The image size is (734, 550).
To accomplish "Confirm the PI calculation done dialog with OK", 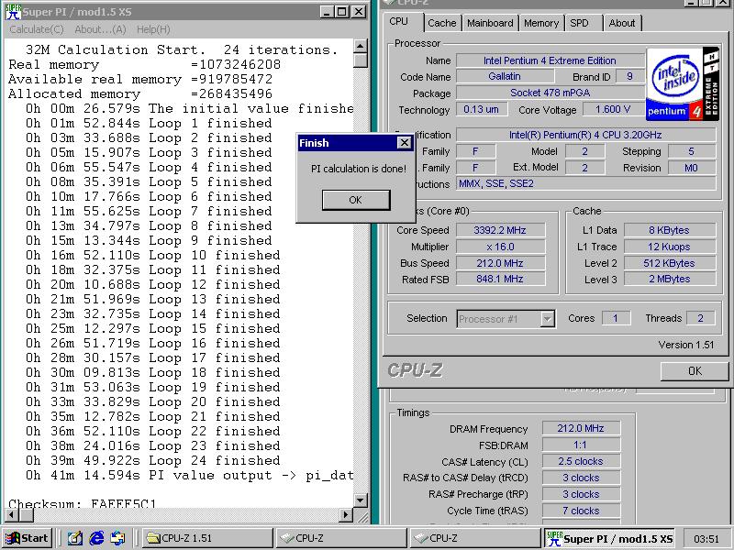I will click(356, 200).
